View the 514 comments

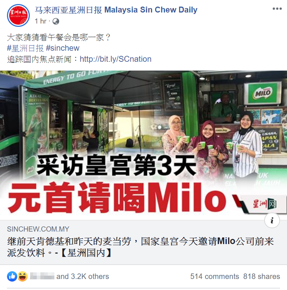click(x=215, y=276)
